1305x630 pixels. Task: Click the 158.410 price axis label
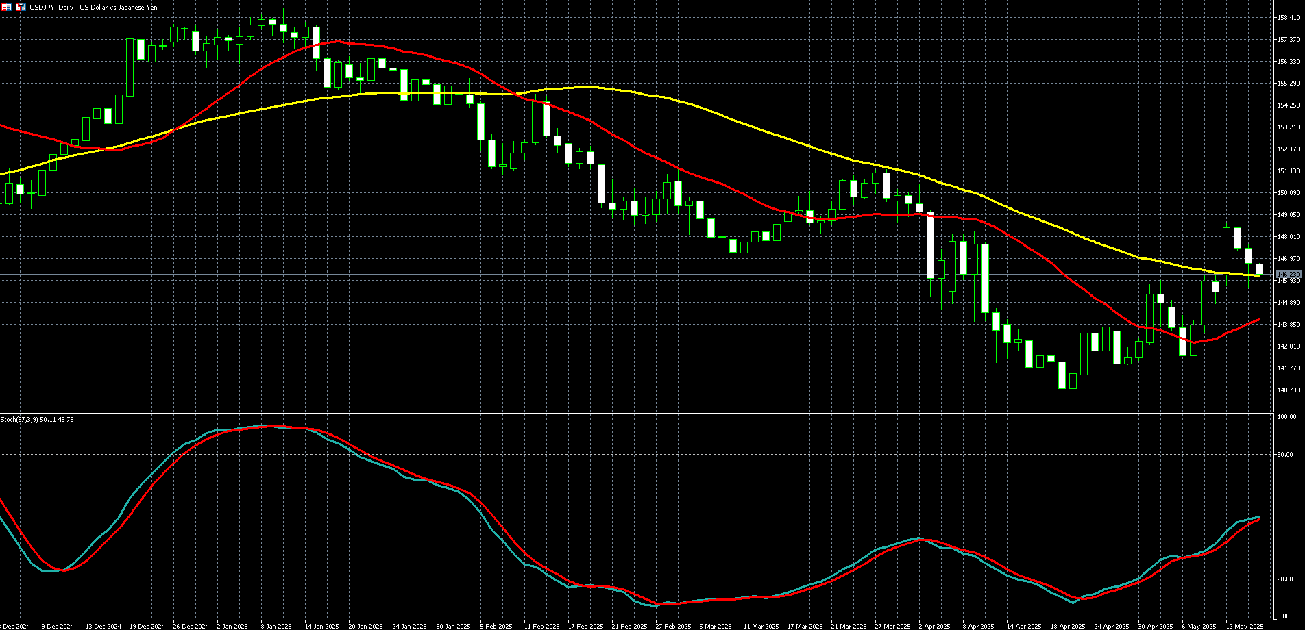click(x=1289, y=18)
